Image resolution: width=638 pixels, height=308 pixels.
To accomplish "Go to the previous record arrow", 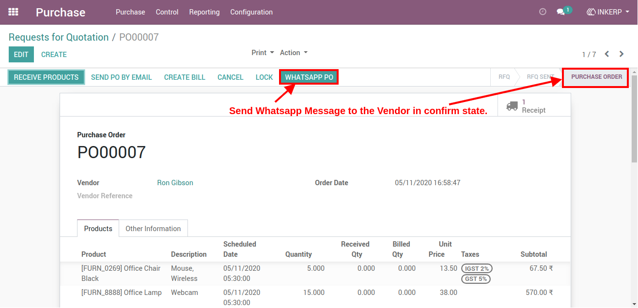I will point(607,54).
